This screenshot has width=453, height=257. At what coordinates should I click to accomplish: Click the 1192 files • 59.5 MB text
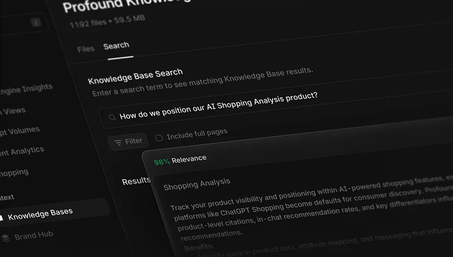coord(107,21)
